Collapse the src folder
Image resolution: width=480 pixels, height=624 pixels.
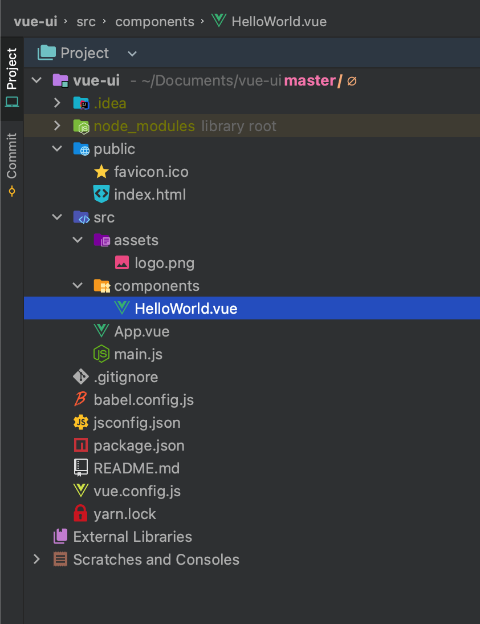pos(57,217)
